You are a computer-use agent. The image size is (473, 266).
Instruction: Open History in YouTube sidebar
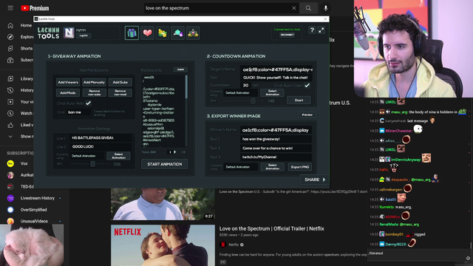pos(20,90)
